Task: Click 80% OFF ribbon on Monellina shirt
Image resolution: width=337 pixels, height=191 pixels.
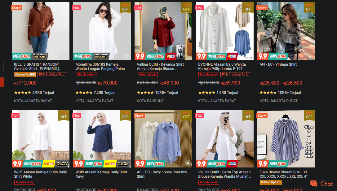Action: pyautogui.click(x=125, y=7)
